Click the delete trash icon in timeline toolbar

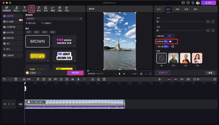click(16, 79)
